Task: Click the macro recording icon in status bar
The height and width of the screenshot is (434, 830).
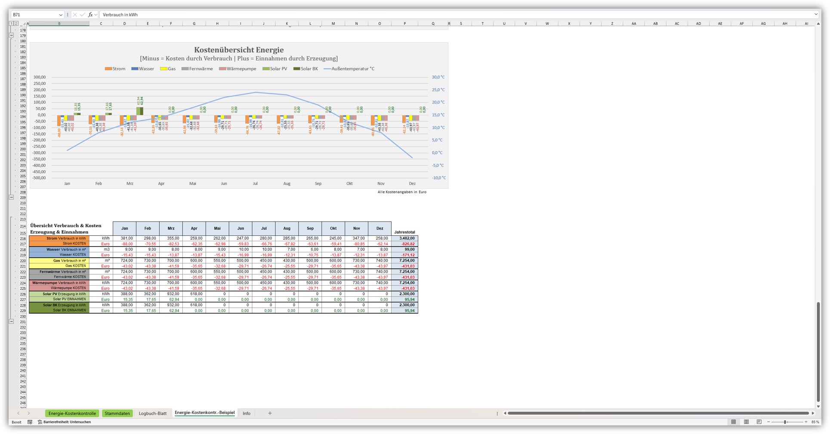Action: (x=30, y=422)
